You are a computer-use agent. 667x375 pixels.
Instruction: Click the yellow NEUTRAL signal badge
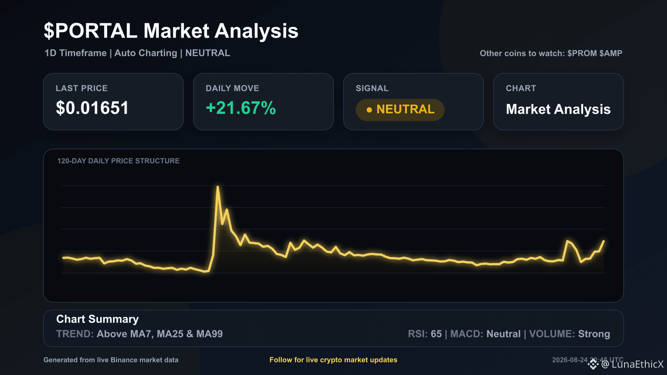400,110
